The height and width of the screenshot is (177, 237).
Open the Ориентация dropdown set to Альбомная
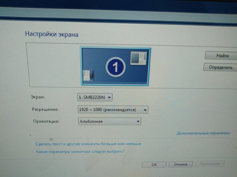(109, 122)
